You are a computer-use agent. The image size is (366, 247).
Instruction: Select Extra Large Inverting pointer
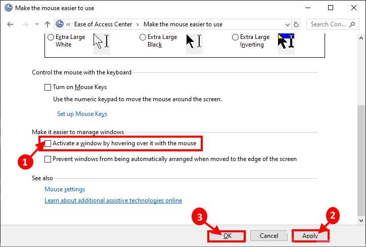click(235, 37)
